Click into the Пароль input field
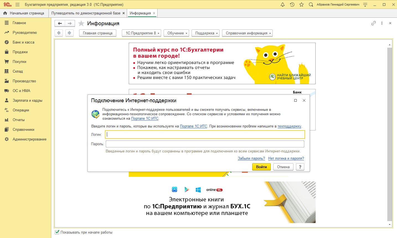Image resolution: width=397 pixels, height=238 pixels. coord(205,144)
